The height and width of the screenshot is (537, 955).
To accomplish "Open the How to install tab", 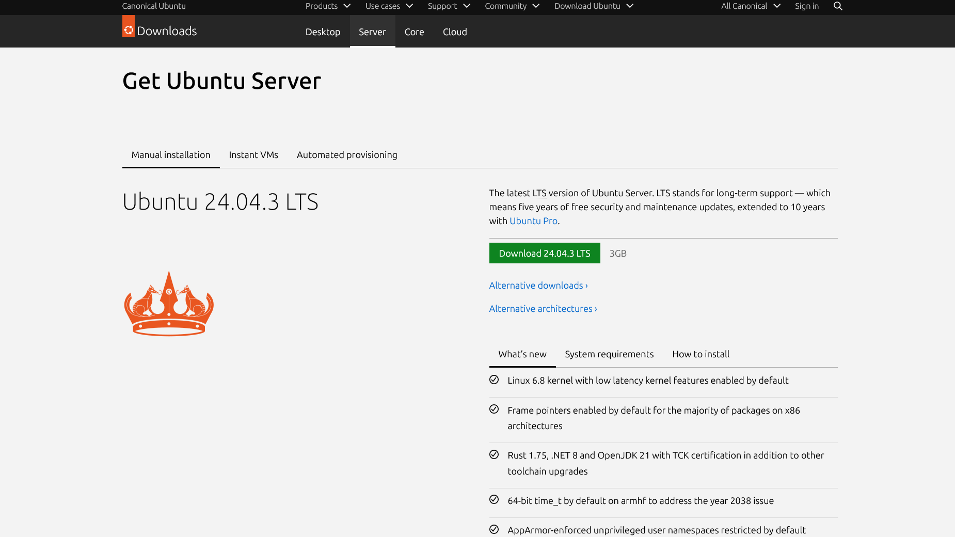I will point(701,354).
